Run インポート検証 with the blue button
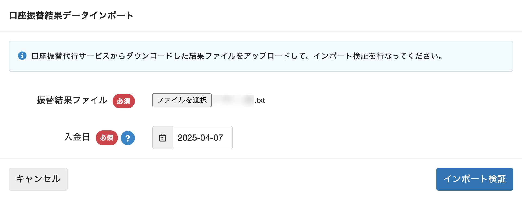This screenshot has width=522, height=199. click(474, 179)
